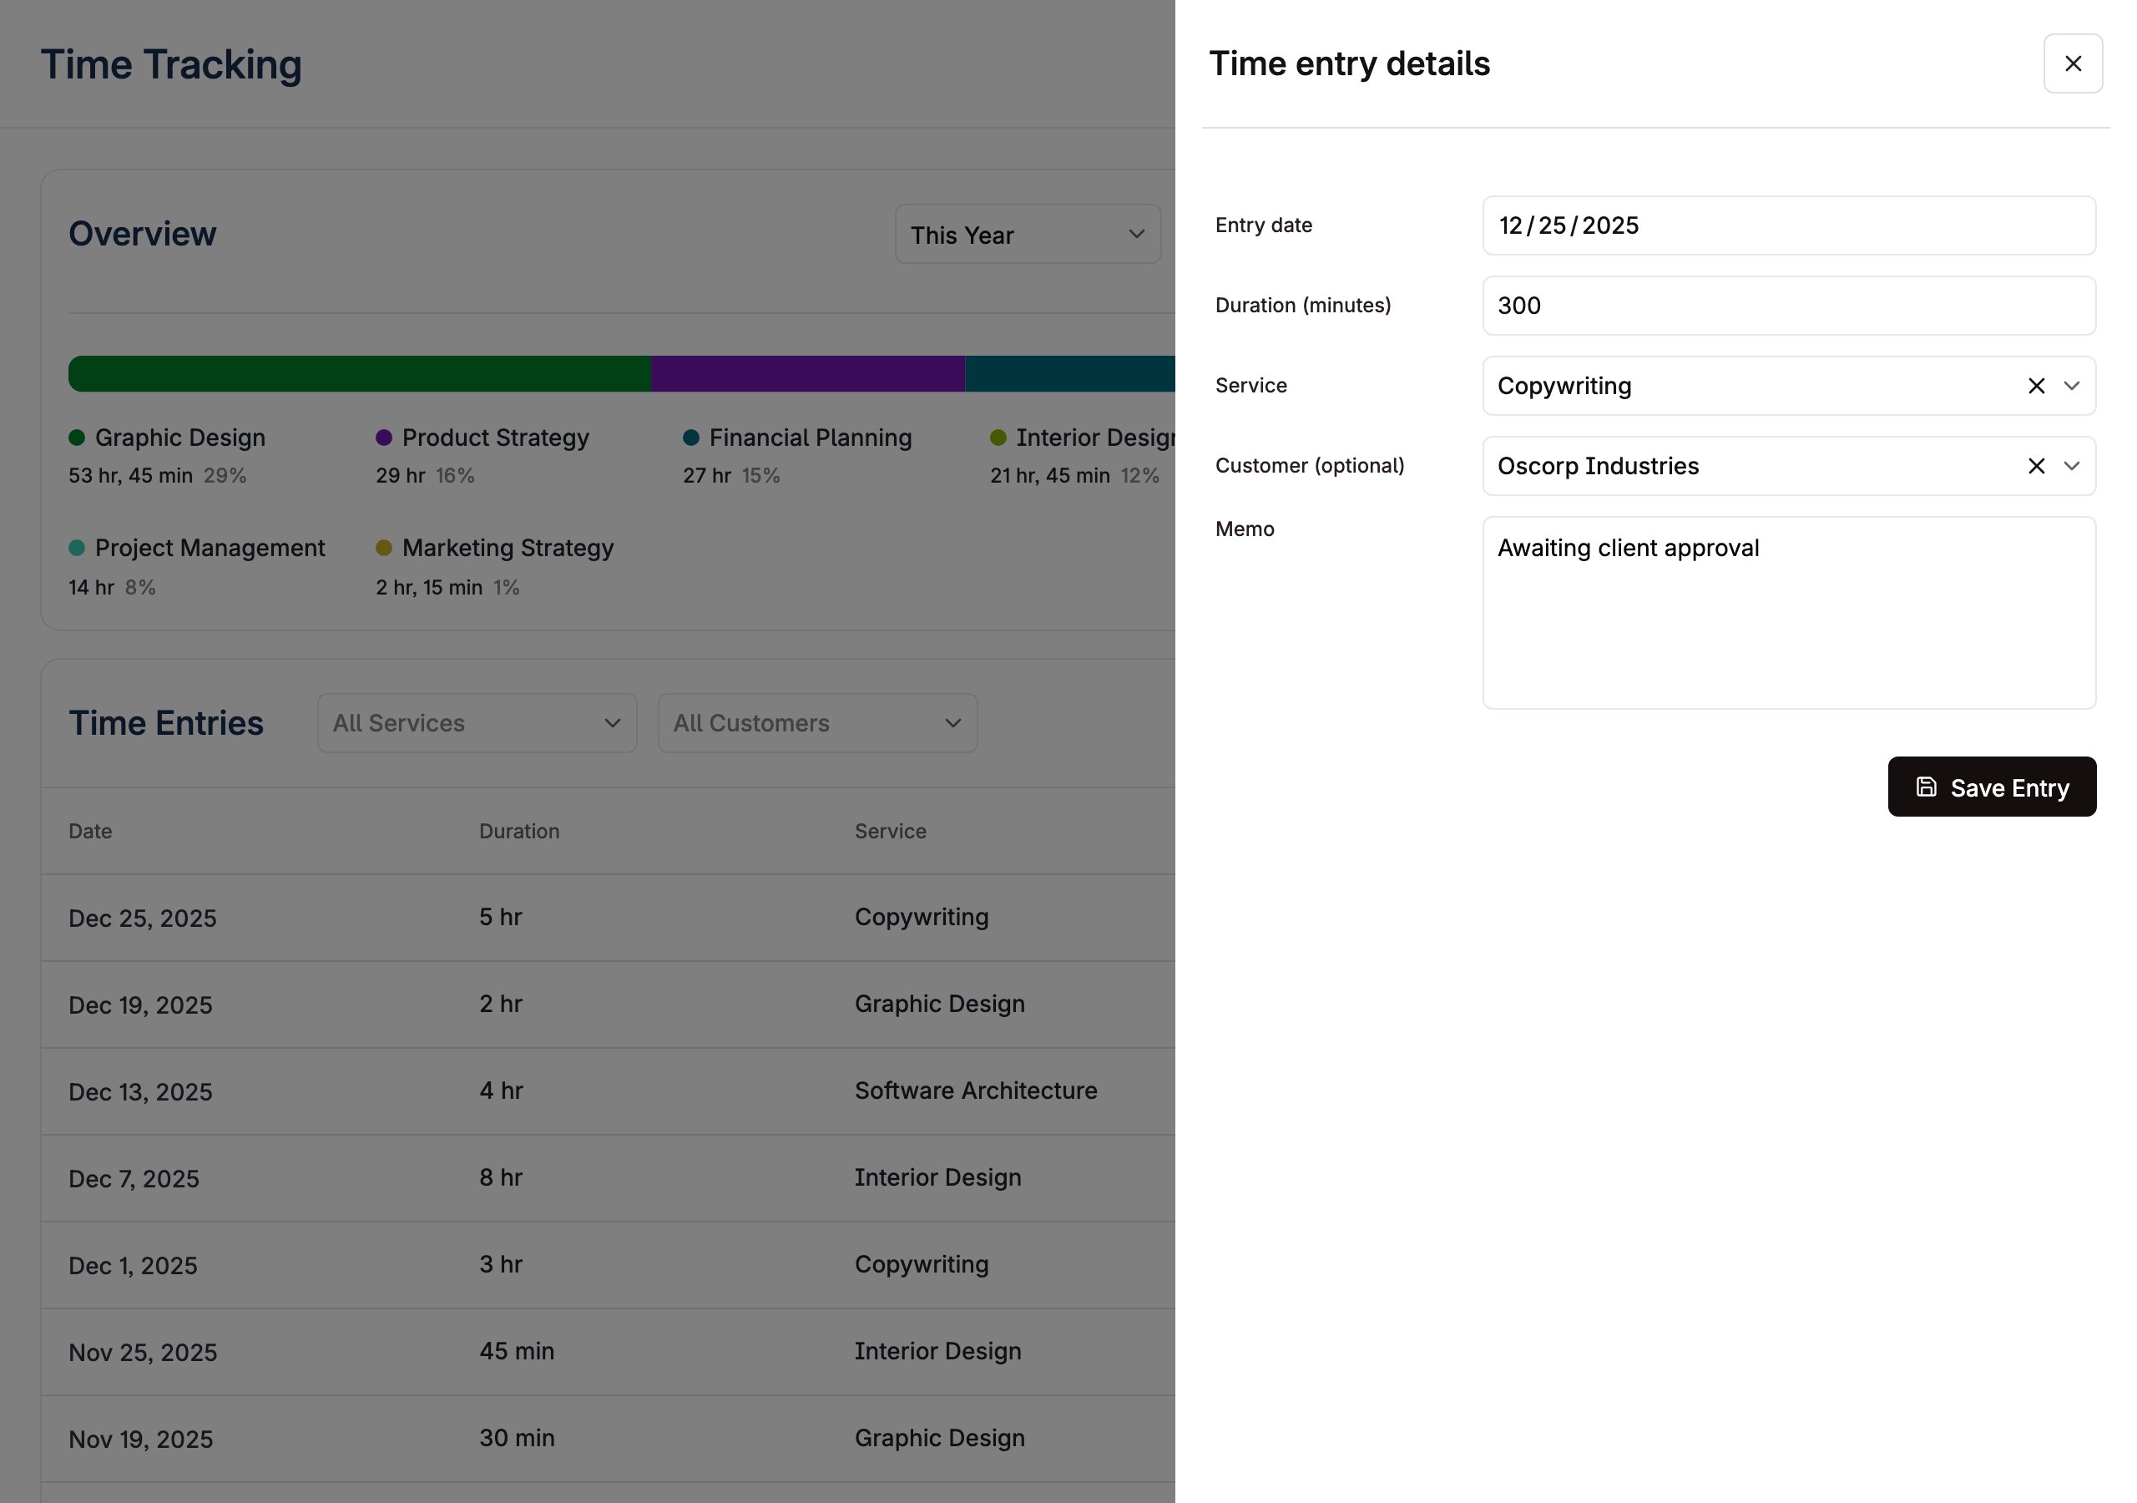Click the Marketing Strategy legend dot
2137x1503 pixels.
383,548
